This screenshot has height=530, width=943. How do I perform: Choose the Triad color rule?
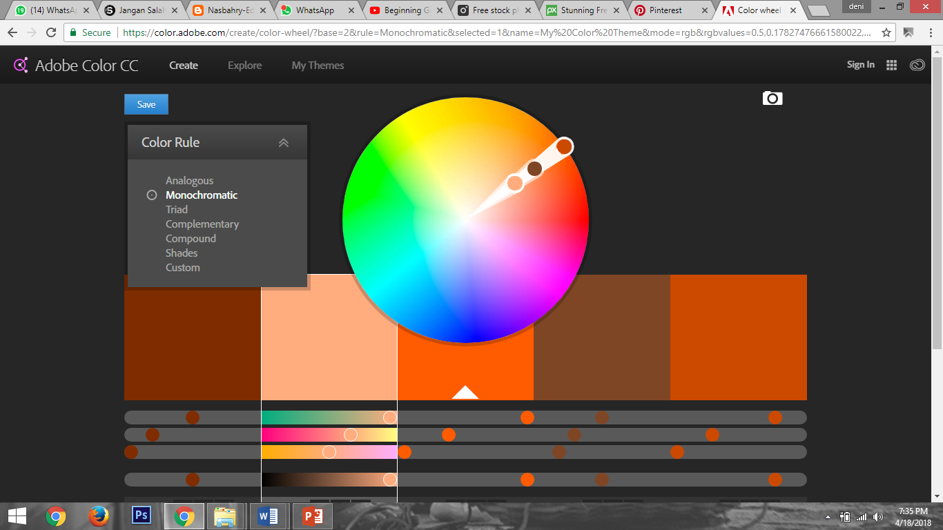pyautogui.click(x=177, y=210)
